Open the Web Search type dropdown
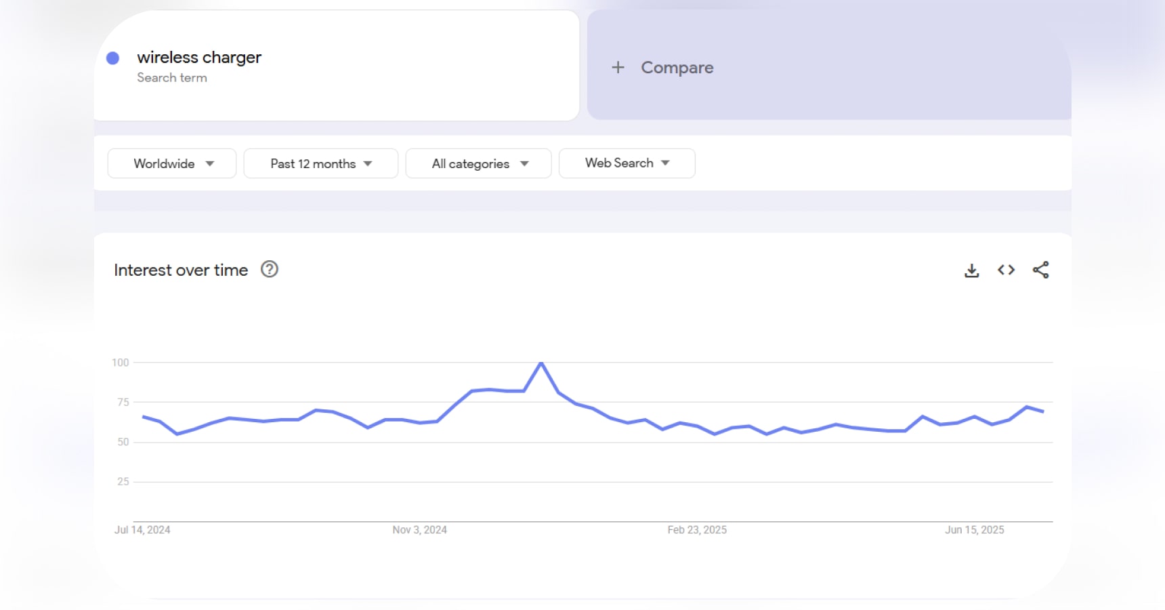Image resolution: width=1165 pixels, height=610 pixels. 626,163
